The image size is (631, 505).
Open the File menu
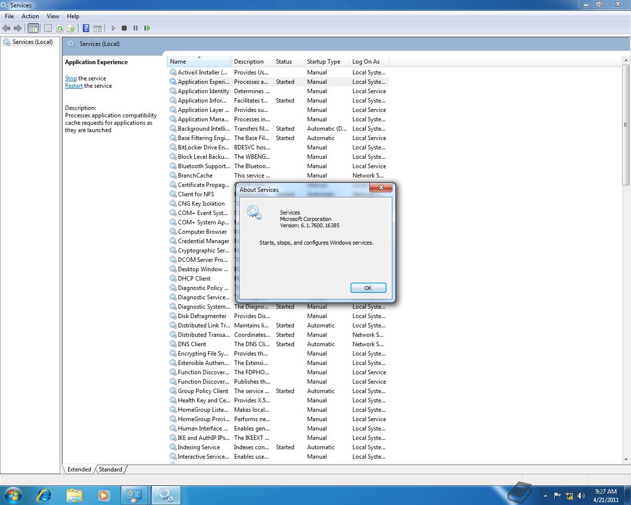coord(9,16)
